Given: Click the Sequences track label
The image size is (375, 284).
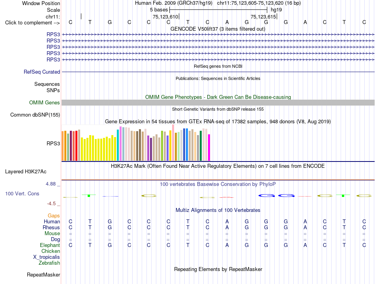Looking at the screenshot, I should [x=47, y=84].
